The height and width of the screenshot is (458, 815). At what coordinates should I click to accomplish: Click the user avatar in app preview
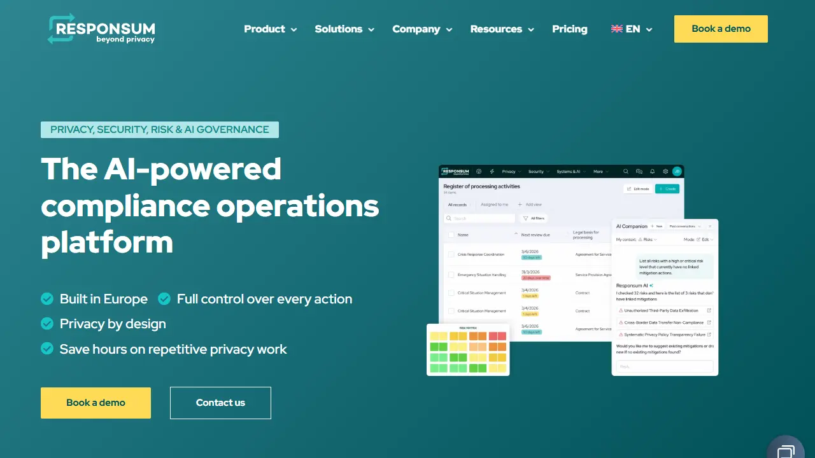pyautogui.click(x=677, y=171)
